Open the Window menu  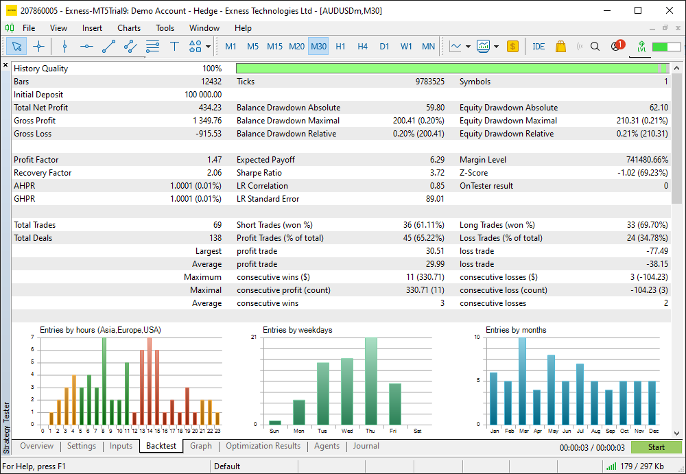pos(204,28)
